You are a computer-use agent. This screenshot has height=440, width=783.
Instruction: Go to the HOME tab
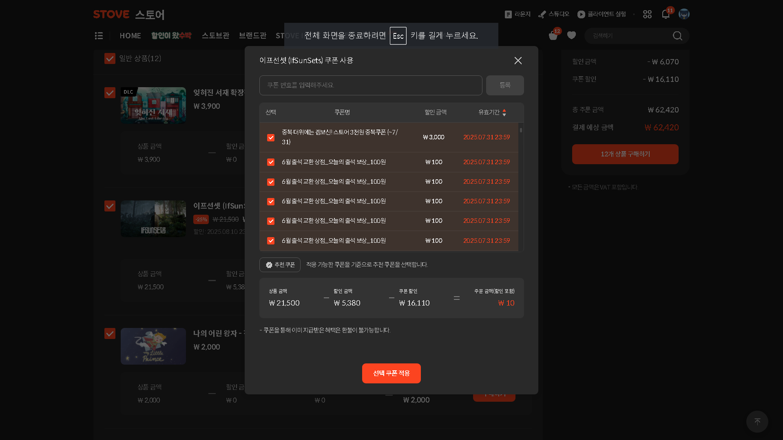pyautogui.click(x=130, y=35)
